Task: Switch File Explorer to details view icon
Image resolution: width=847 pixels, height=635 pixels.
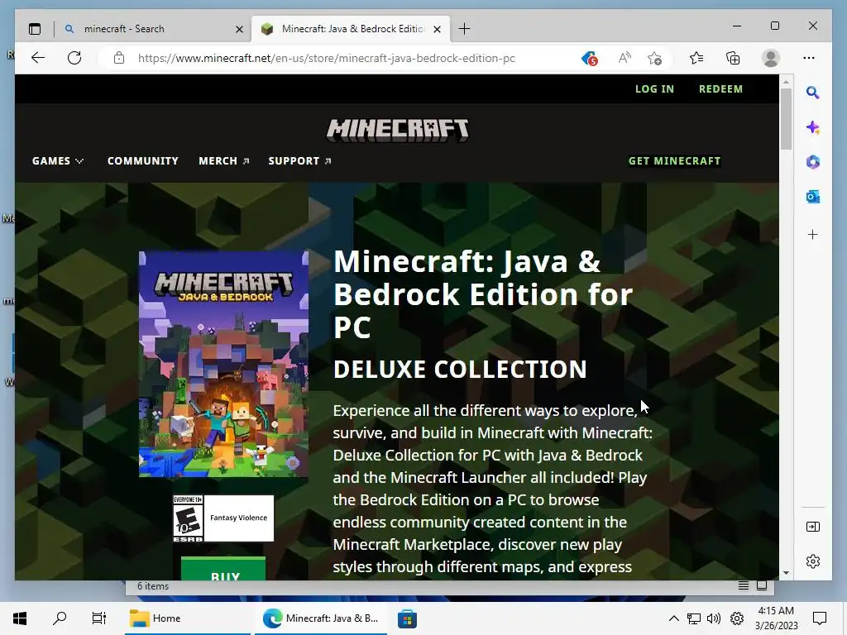Action: click(x=744, y=586)
